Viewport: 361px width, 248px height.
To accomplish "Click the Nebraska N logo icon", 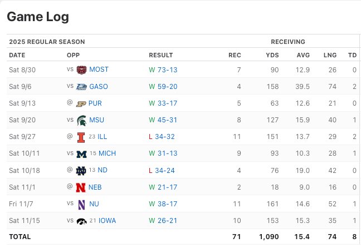I will pos(81,187).
